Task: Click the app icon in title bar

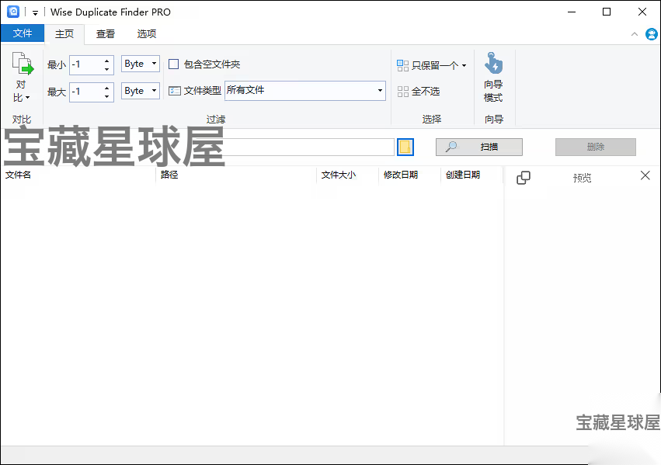Action: [13, 12]
